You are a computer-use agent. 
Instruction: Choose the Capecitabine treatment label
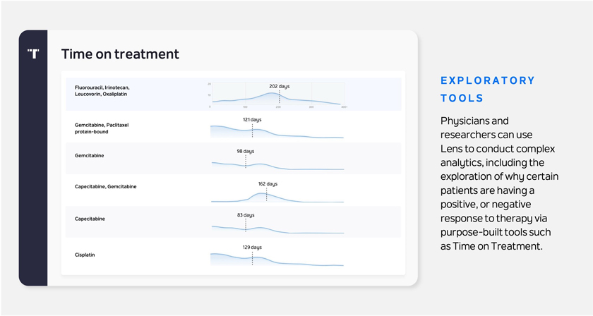click(90, 219)
